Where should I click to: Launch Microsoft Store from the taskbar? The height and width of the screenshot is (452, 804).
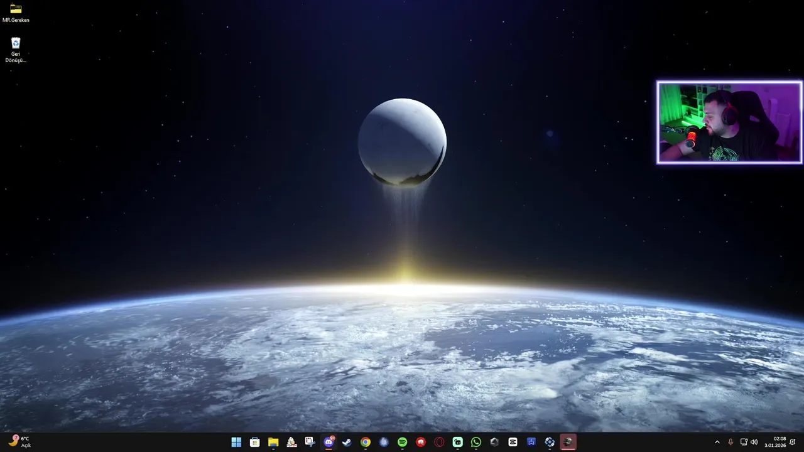pos(254,442)
